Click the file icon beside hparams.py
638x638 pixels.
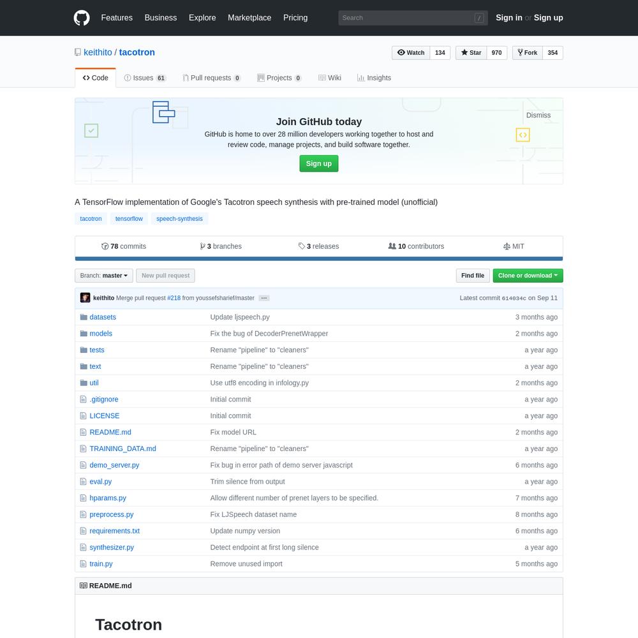tap(84, 498)
